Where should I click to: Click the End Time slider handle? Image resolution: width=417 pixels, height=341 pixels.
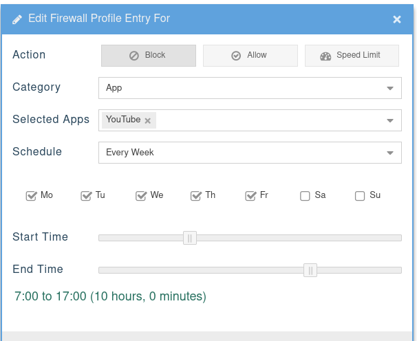point(310,270)
